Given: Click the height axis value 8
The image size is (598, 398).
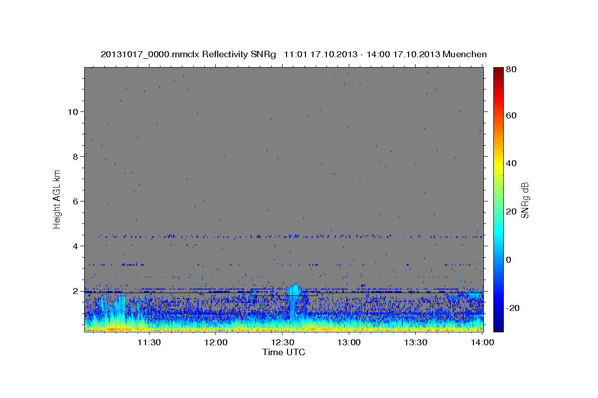Looking at the screenshot, I should (x=75, y=156).
